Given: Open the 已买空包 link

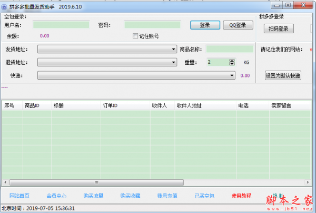Looking at the screenshot, I should click(x=204, y=196).
